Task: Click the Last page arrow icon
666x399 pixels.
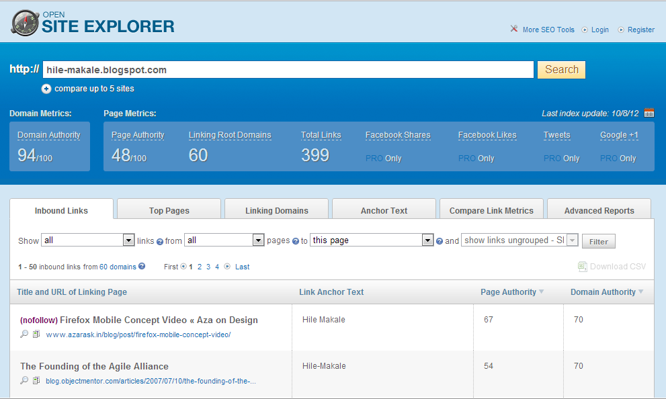Action: pyautogui.click(x=227, y=267)
